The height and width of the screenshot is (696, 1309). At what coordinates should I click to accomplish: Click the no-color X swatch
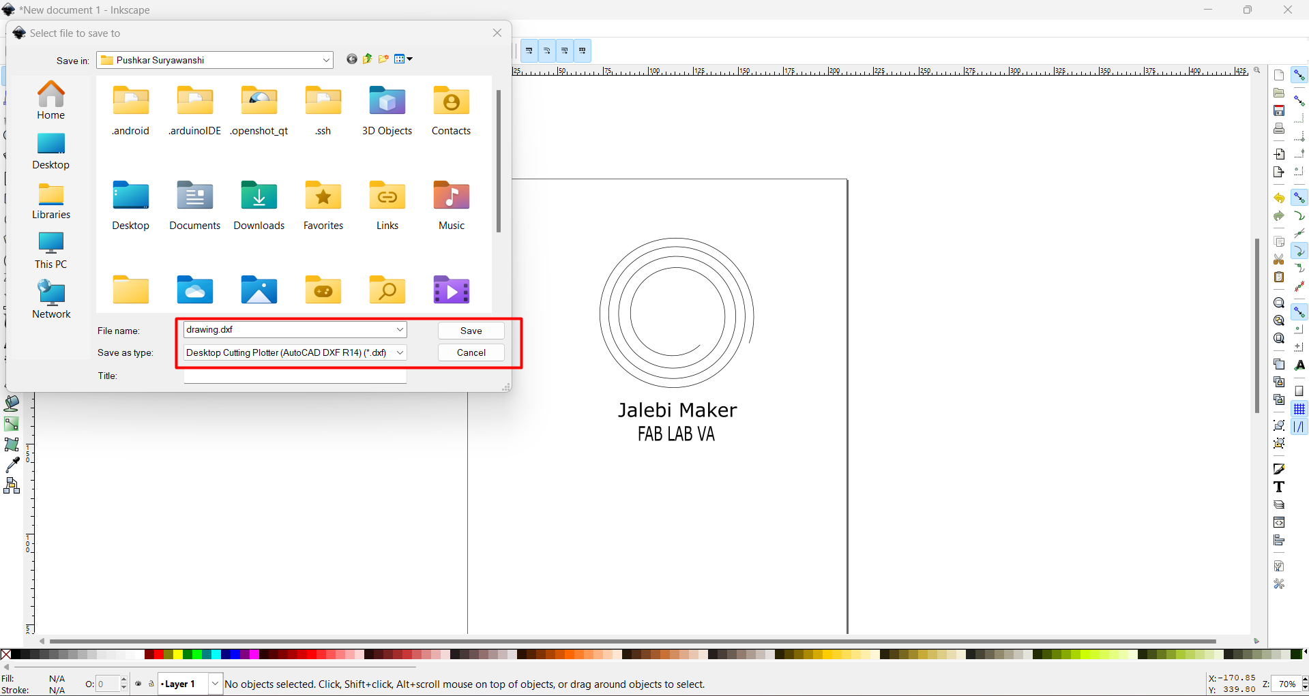(6, 654)
